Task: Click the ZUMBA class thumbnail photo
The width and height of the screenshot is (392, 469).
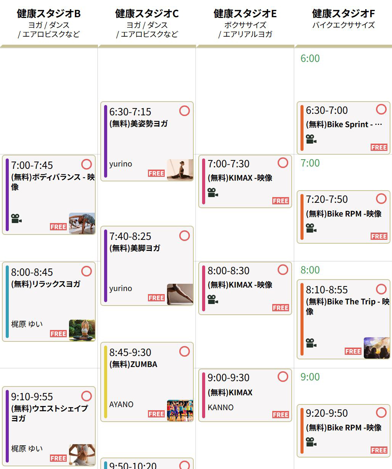Action: click(180, 411)
